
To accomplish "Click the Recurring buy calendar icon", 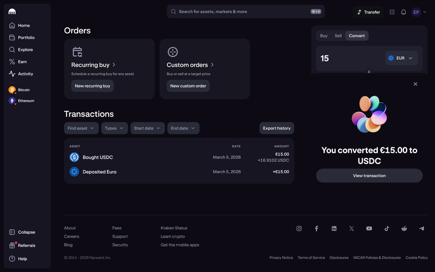I will pyautogui.click(x=77, y=52).
